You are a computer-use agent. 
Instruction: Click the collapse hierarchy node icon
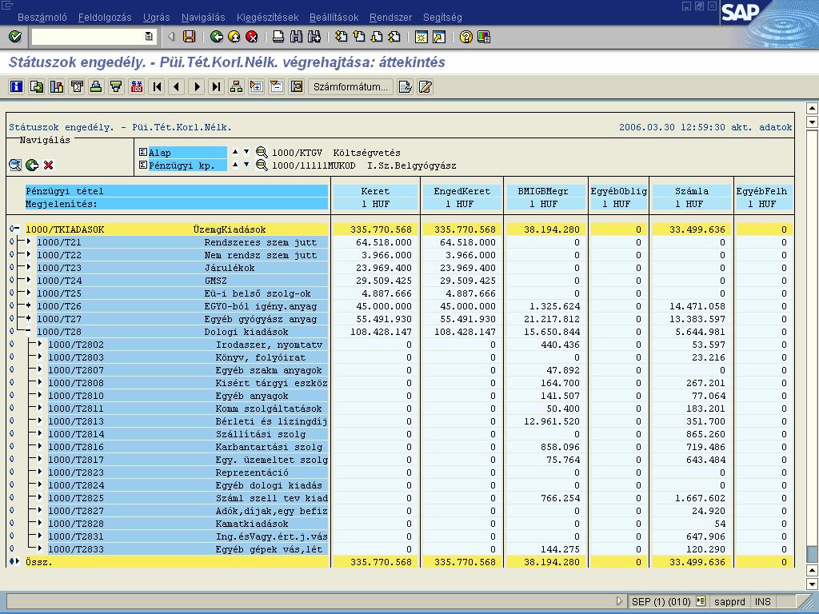pos(276,86)
